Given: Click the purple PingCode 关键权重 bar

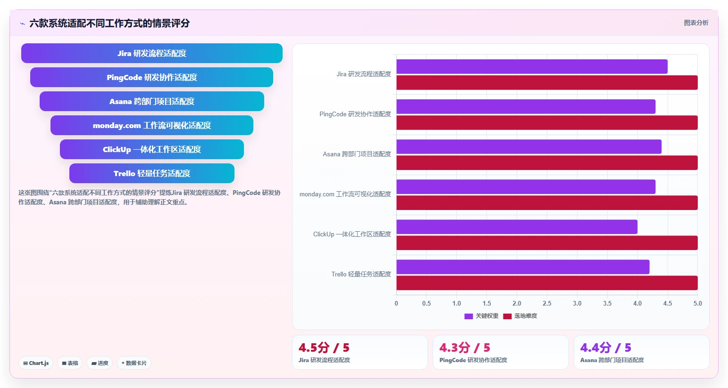Looking at the screenshot, I should 526,106.
